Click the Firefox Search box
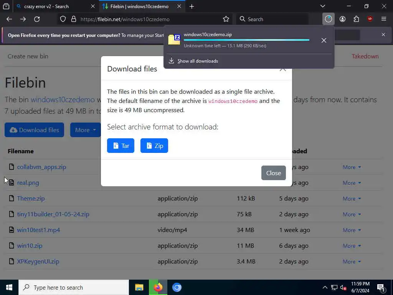Viewport: 393px width, 295px height. coord(272,19)
